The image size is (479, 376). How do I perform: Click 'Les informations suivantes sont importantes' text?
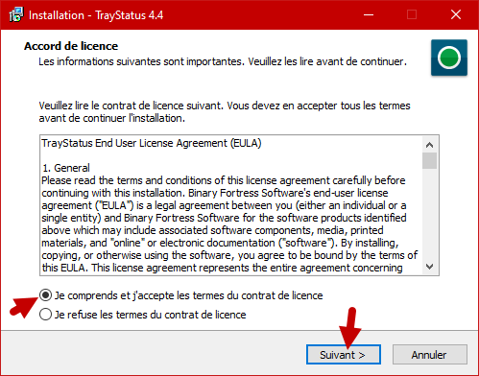tap(141, 61)
